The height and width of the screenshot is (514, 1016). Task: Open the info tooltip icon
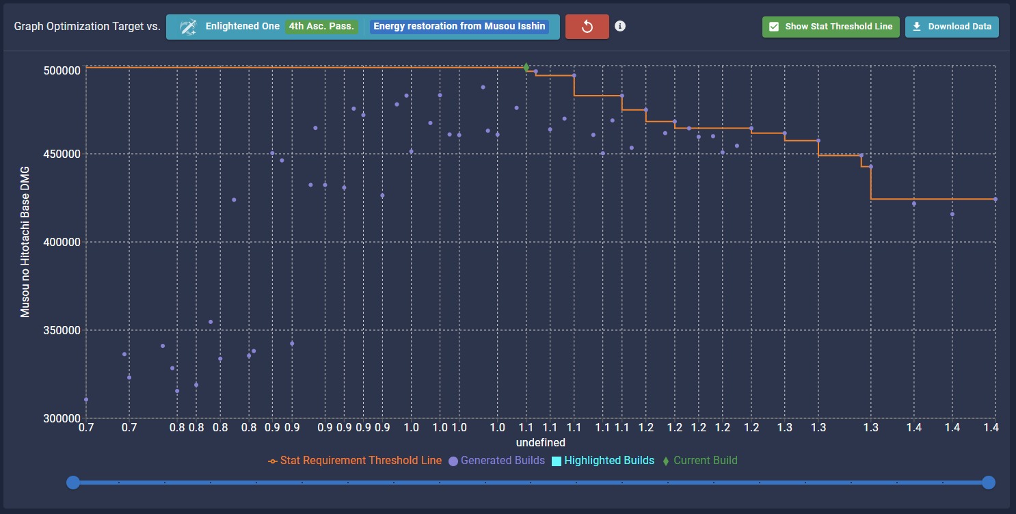620,26
